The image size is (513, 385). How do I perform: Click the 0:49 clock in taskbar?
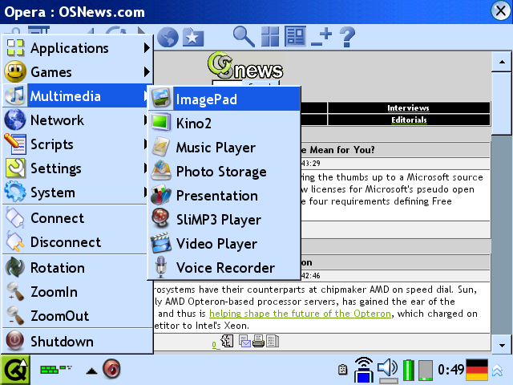450,370
